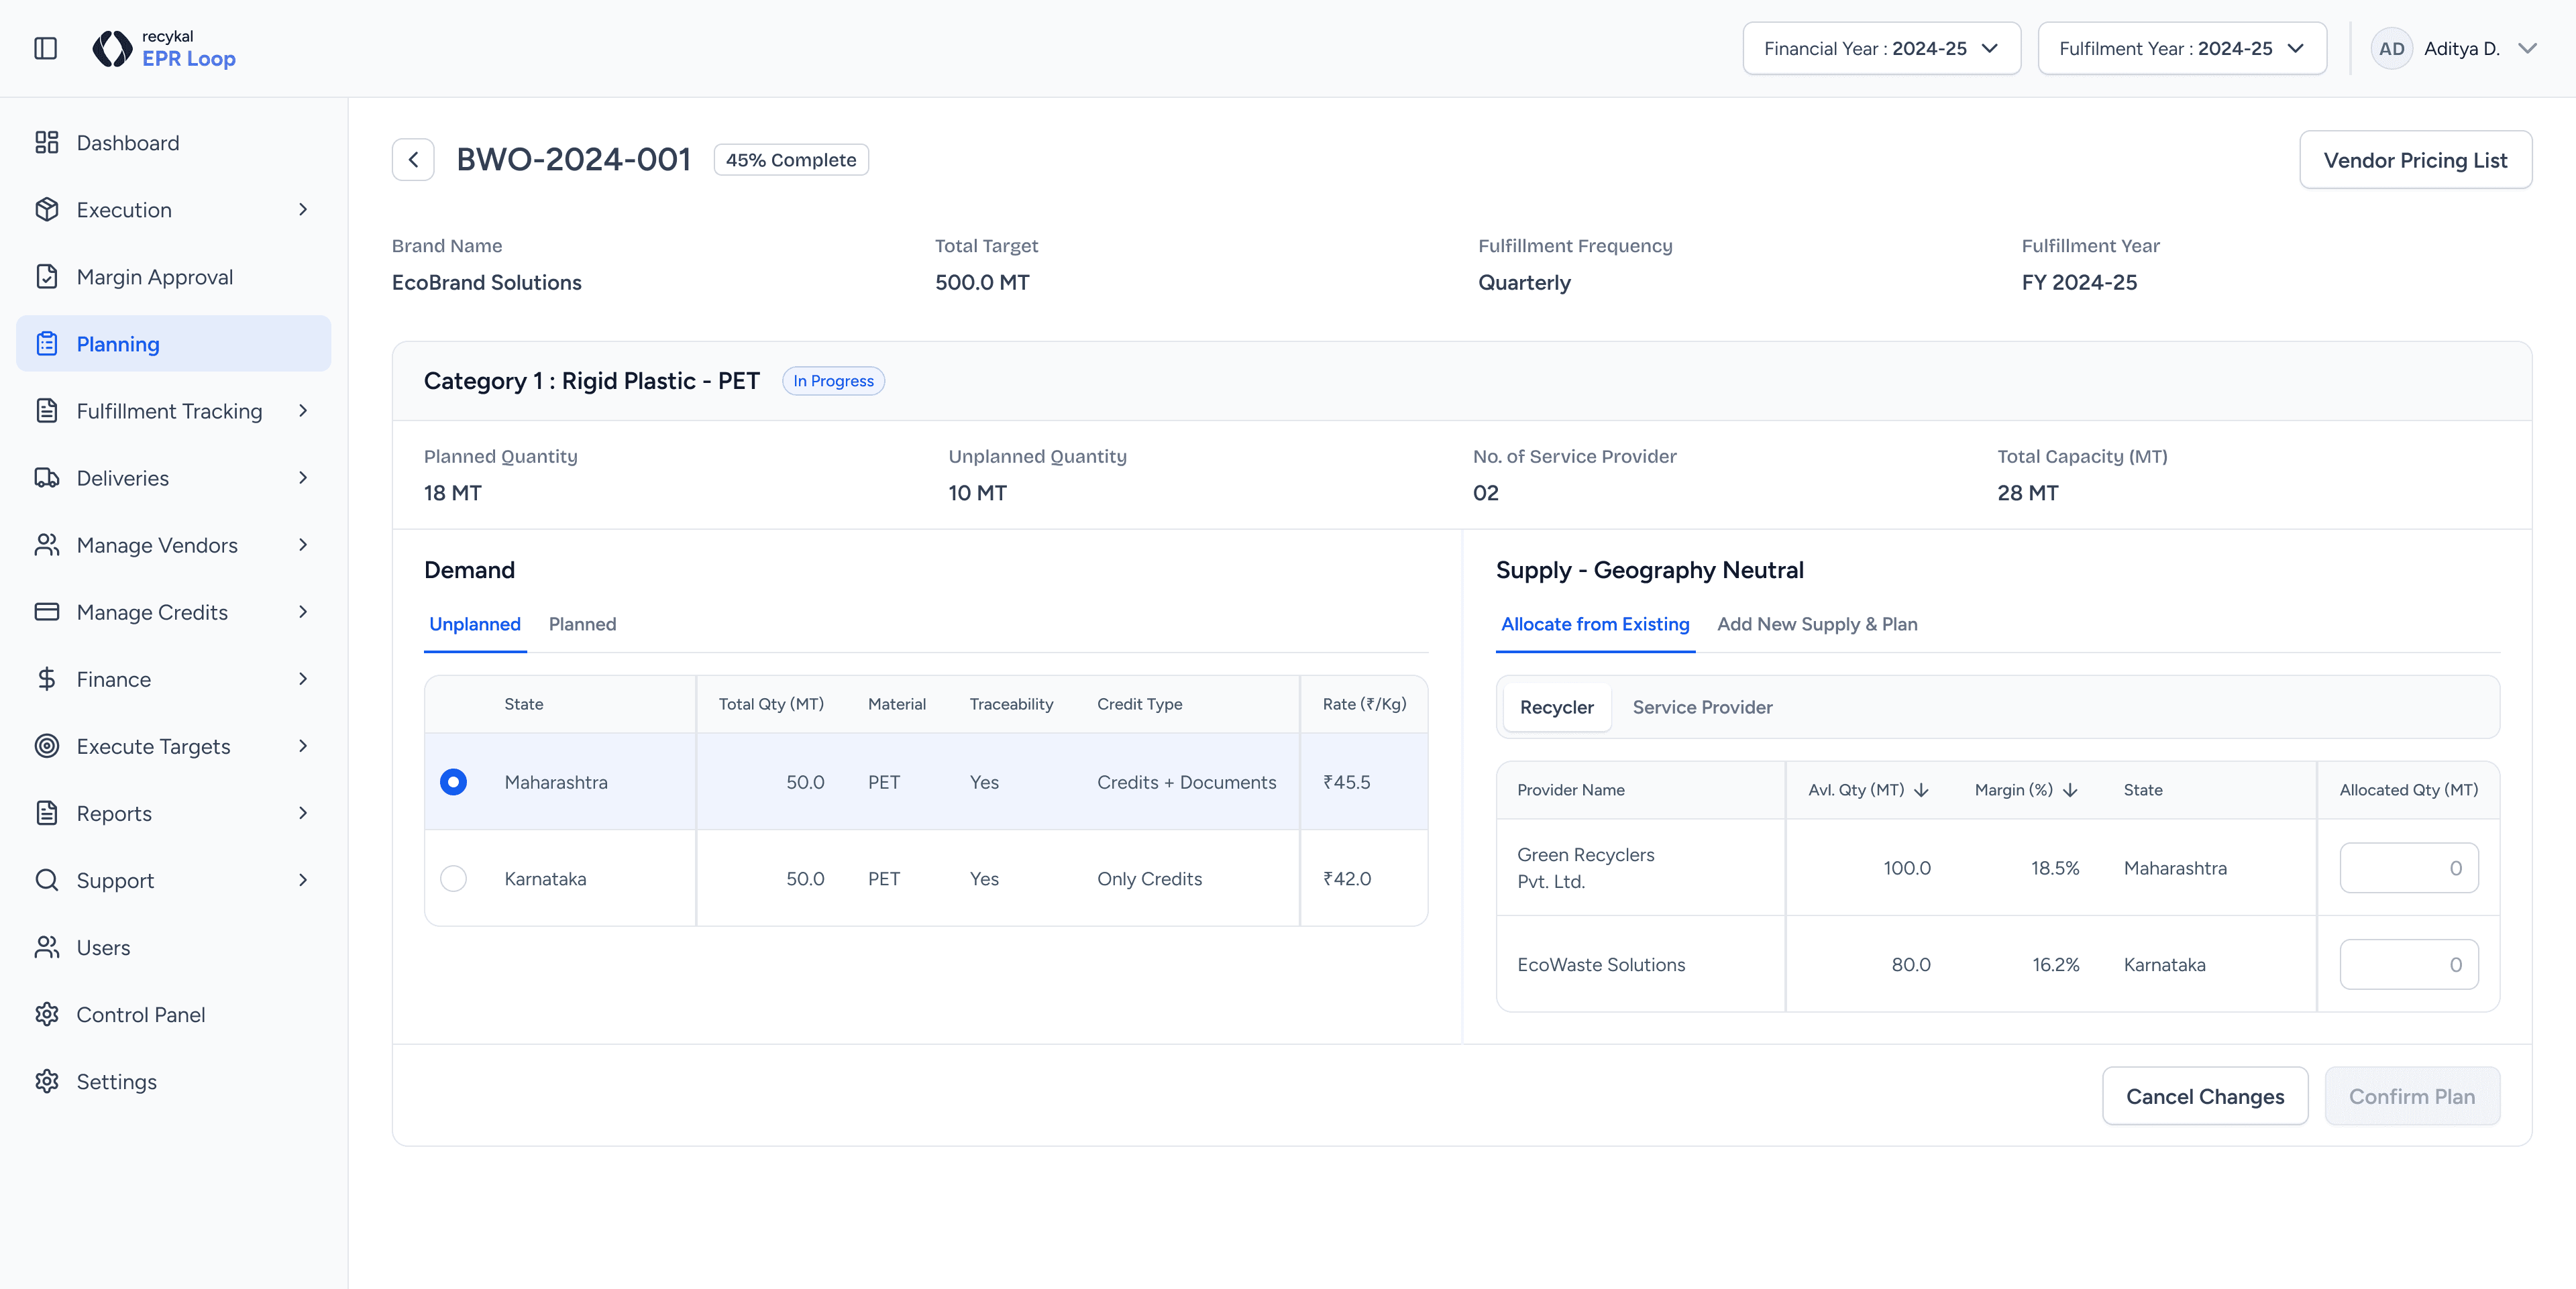Open Dashboard from the sidebar icon
Viewport: 2576px width, 1289px height.
47,143
